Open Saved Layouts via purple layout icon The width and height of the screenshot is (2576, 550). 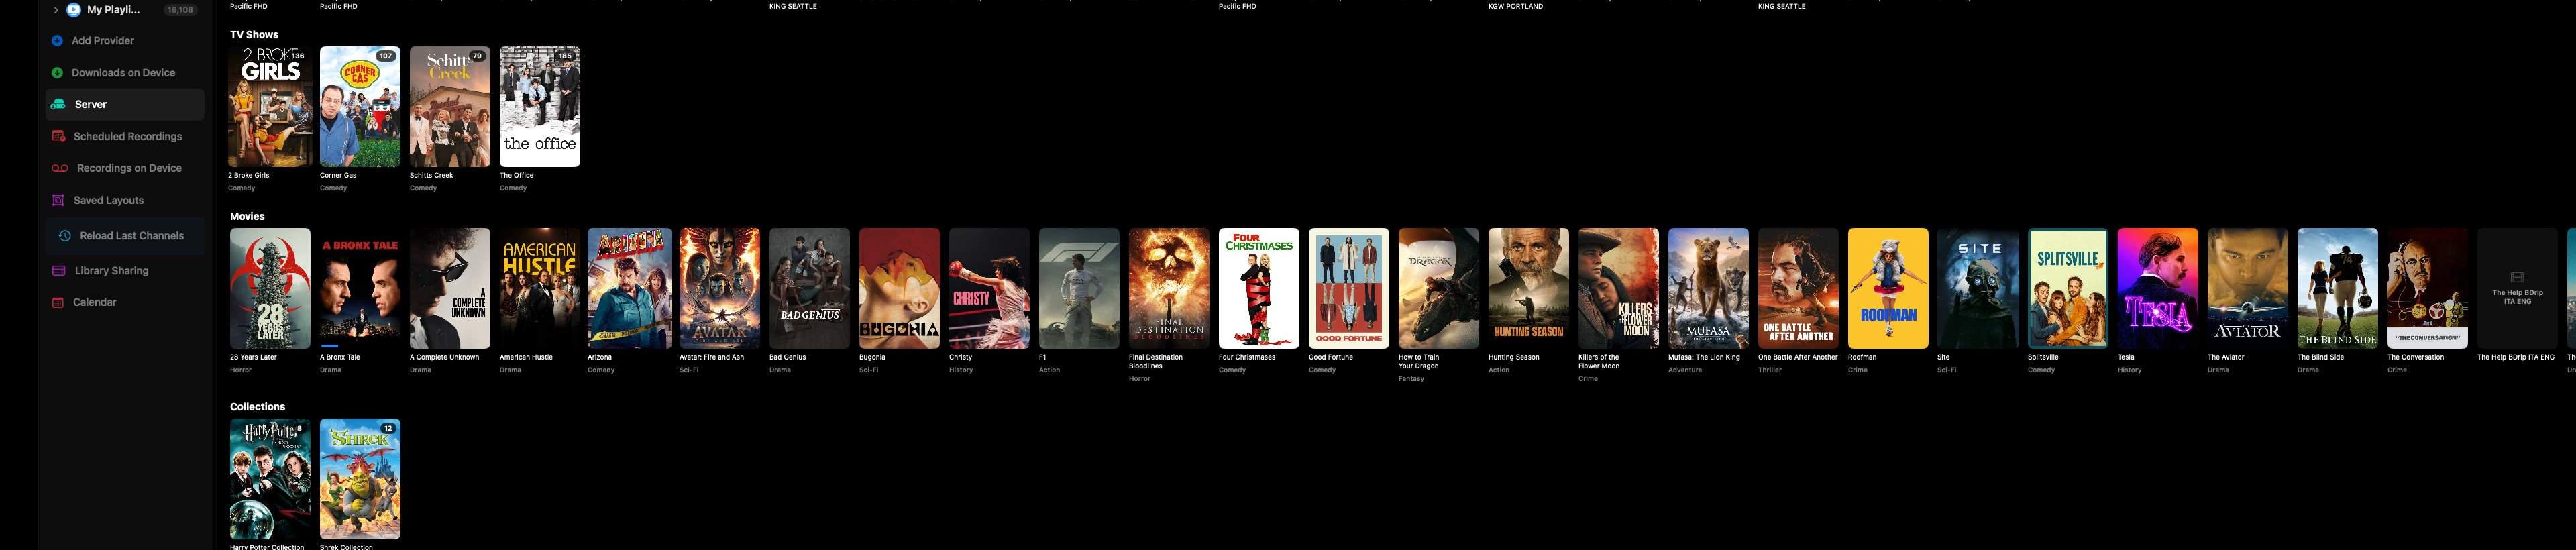pos(58,200)
